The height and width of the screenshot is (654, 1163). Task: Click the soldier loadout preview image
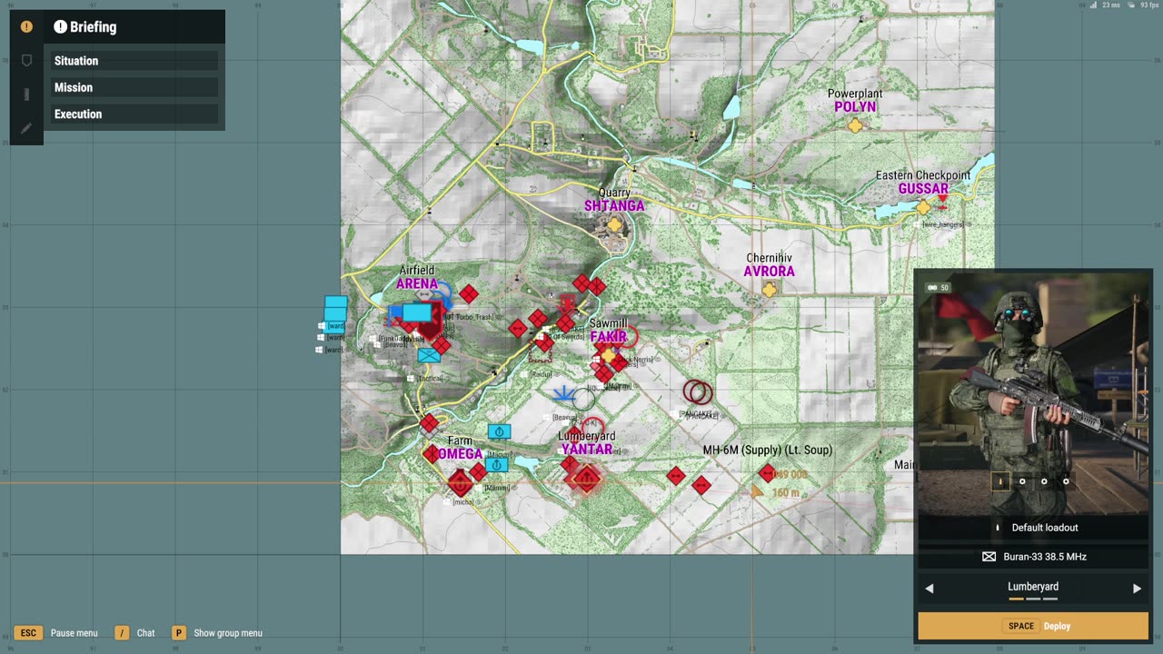tap(1033, 392)
